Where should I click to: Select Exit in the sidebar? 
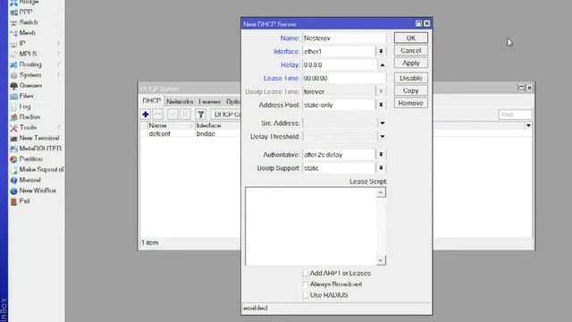click(x=24, y=201)
